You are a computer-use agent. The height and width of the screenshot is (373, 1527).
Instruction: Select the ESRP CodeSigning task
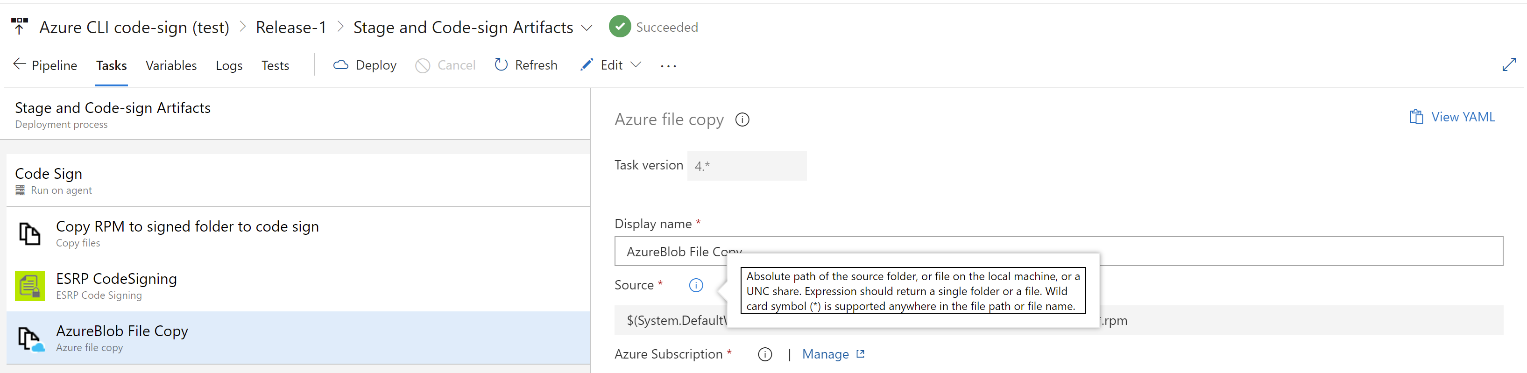coord(298,286)
